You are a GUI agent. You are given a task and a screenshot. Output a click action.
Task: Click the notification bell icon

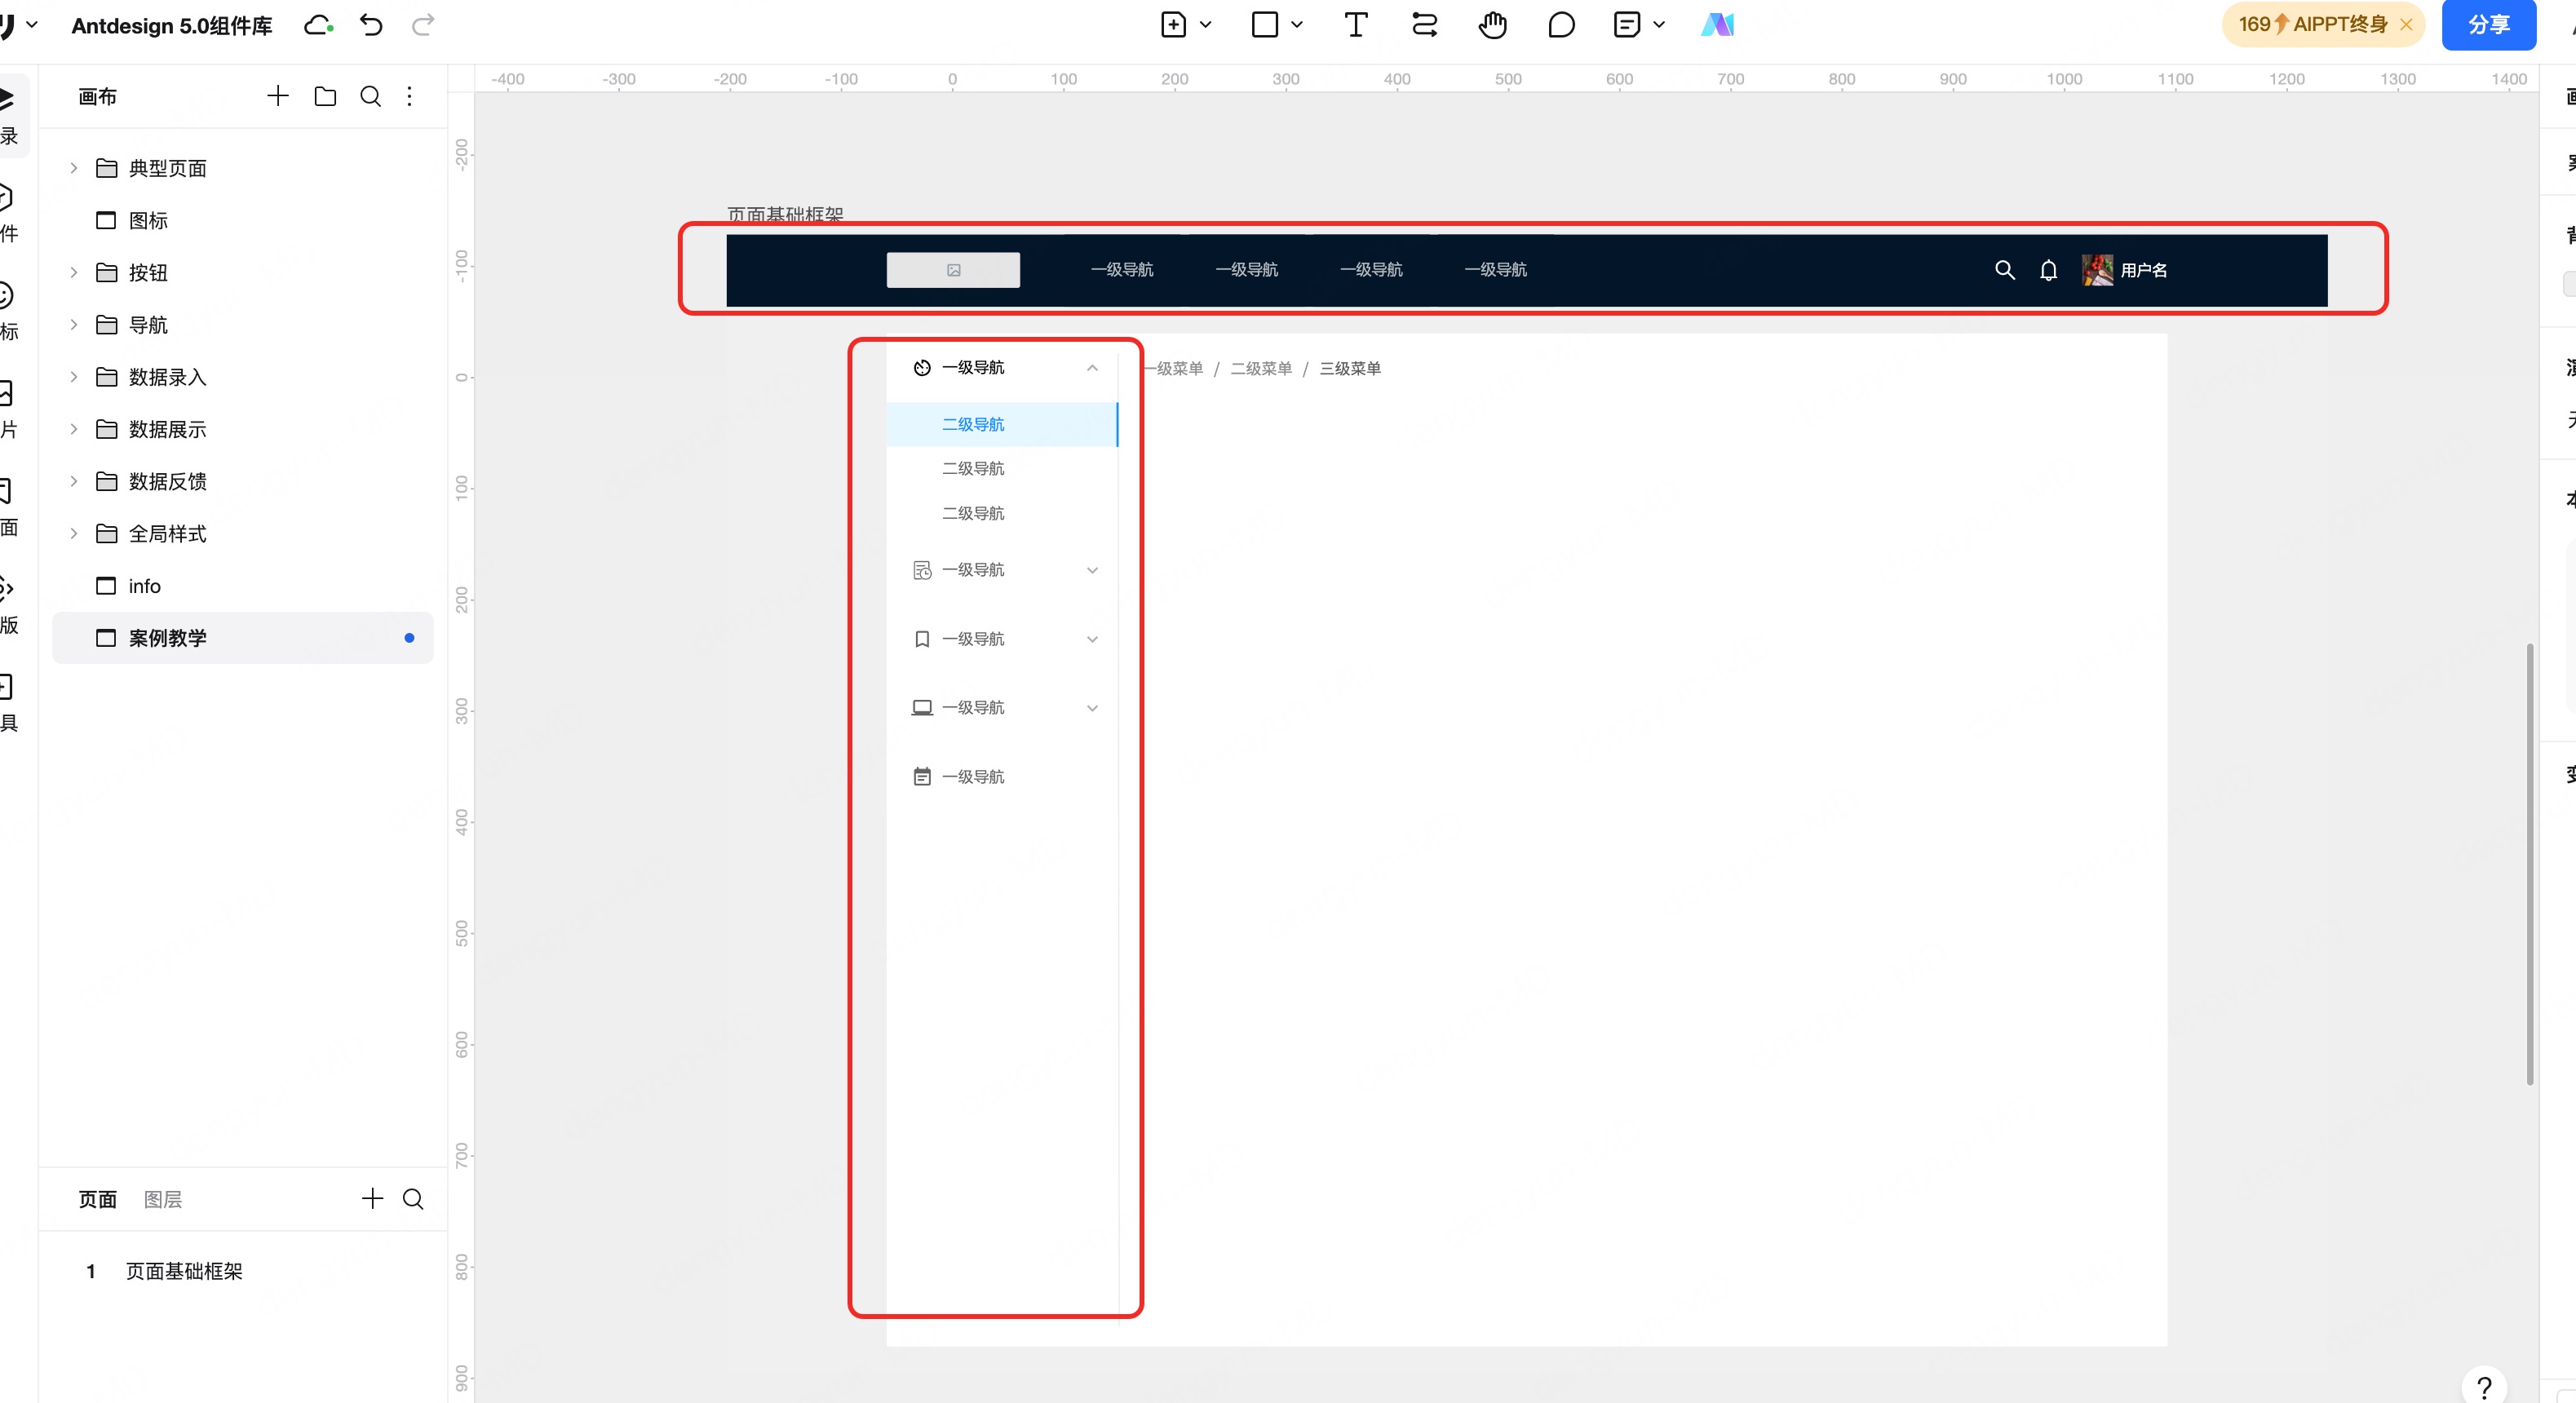[2049, 270]
